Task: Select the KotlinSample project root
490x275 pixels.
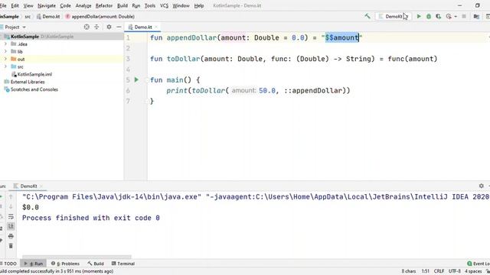Action: point(25,37)
